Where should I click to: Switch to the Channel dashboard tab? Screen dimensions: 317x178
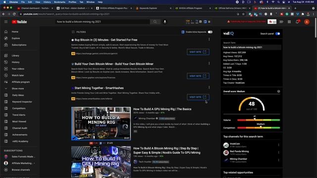(x=35, y=8)
